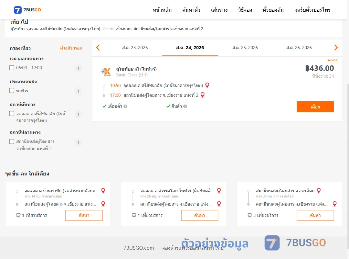Viewport: 349px width, 259px height.
Task: Select the ส.ค. 26, 2026 date tab
Action: [299, 48]
